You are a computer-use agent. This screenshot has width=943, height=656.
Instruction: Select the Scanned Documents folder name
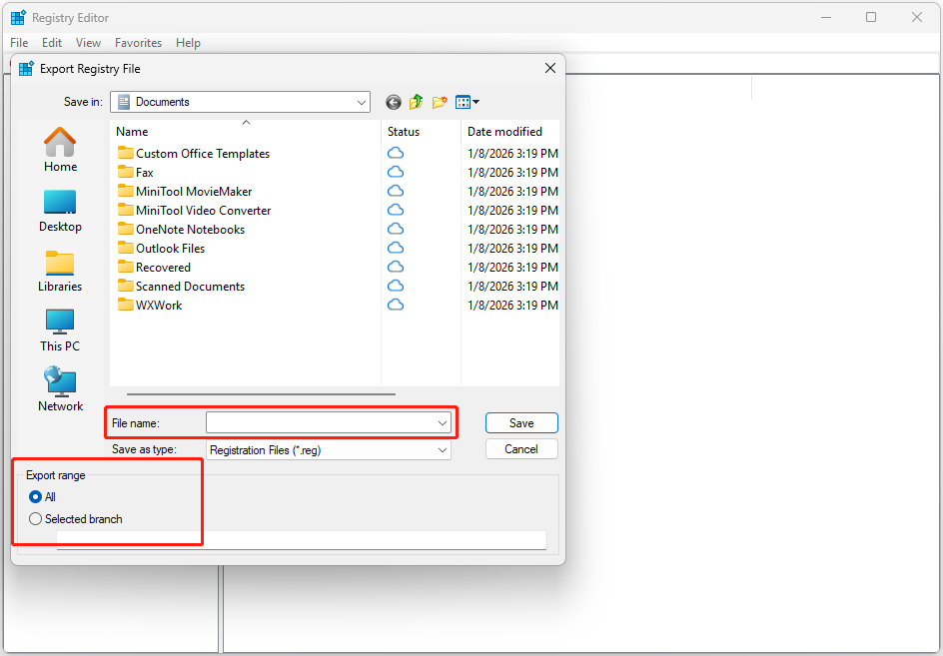(190, 287)
